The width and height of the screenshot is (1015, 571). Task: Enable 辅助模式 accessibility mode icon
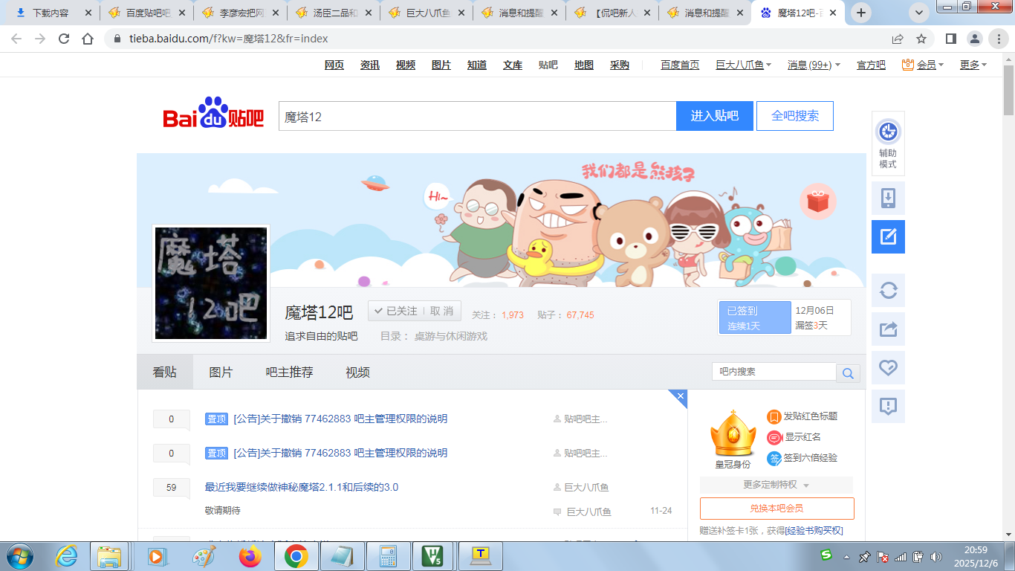(x=888, y=143)
